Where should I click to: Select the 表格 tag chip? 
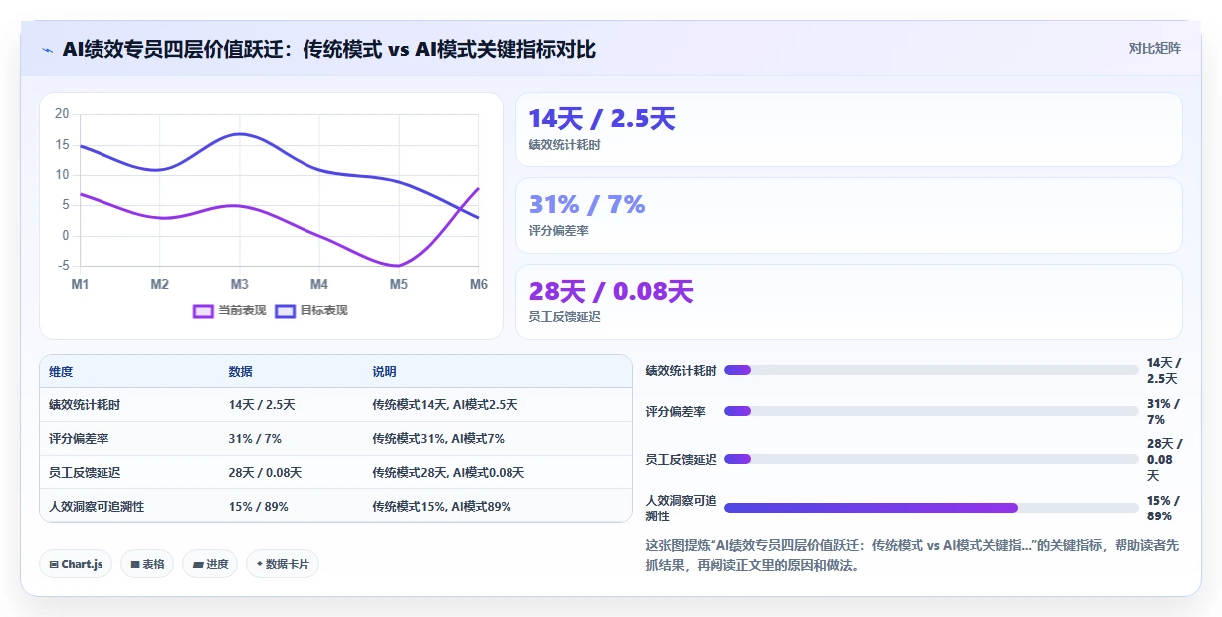pos(147,564)
